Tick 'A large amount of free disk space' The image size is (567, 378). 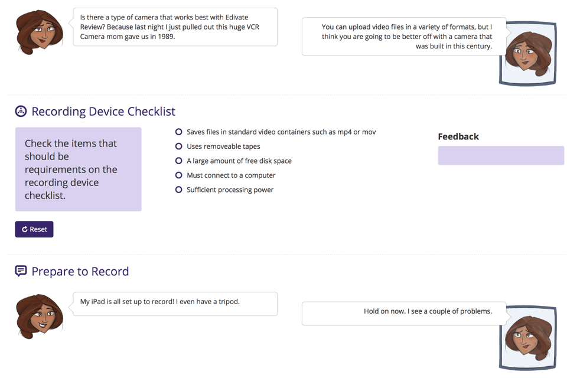pos(178,161)
